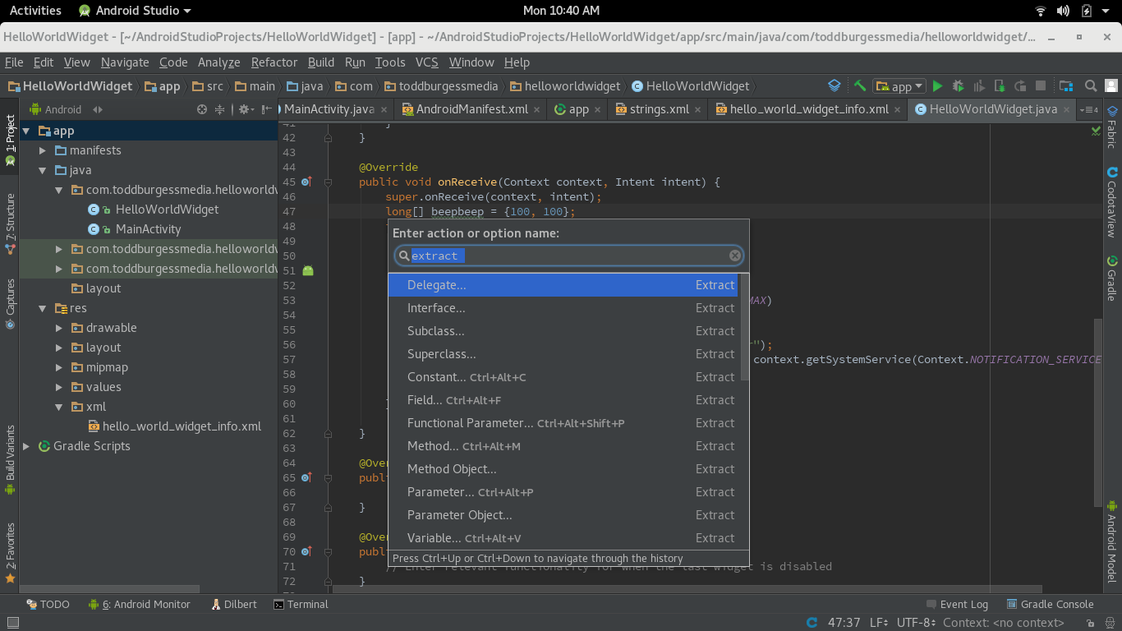Viewport: 1122px width, 631px height.
Task: Click the action popup list scrollbar
Action: 745,329
